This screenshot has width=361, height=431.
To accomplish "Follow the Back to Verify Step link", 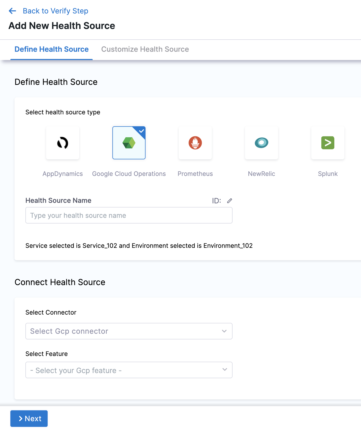I will point(55,11).
